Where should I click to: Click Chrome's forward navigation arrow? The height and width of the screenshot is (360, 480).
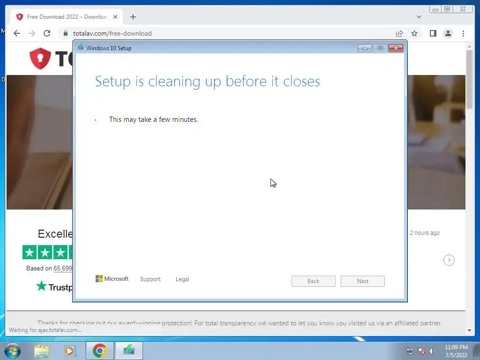coord(32,33)
